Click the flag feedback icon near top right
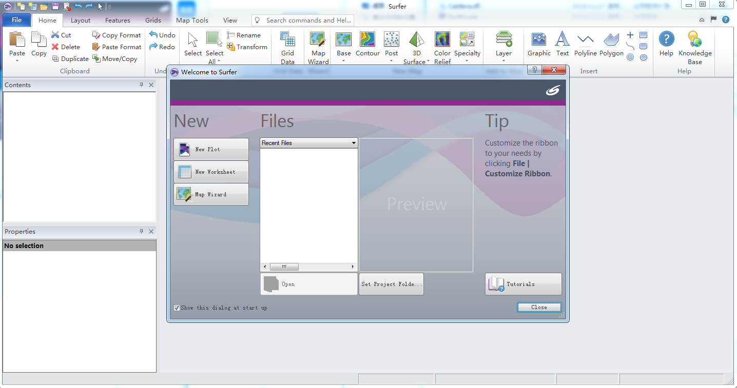737x388 pixels. click(713, 19)
